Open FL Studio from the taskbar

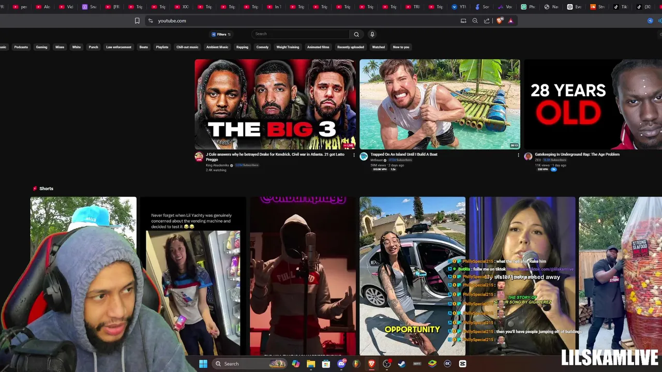(356, 364)
